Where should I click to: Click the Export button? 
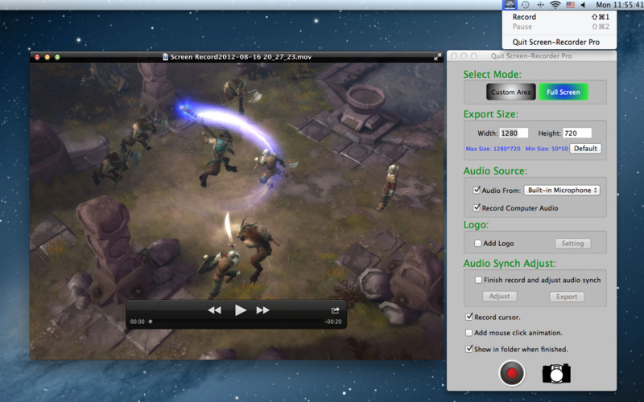tap(567, 297)
